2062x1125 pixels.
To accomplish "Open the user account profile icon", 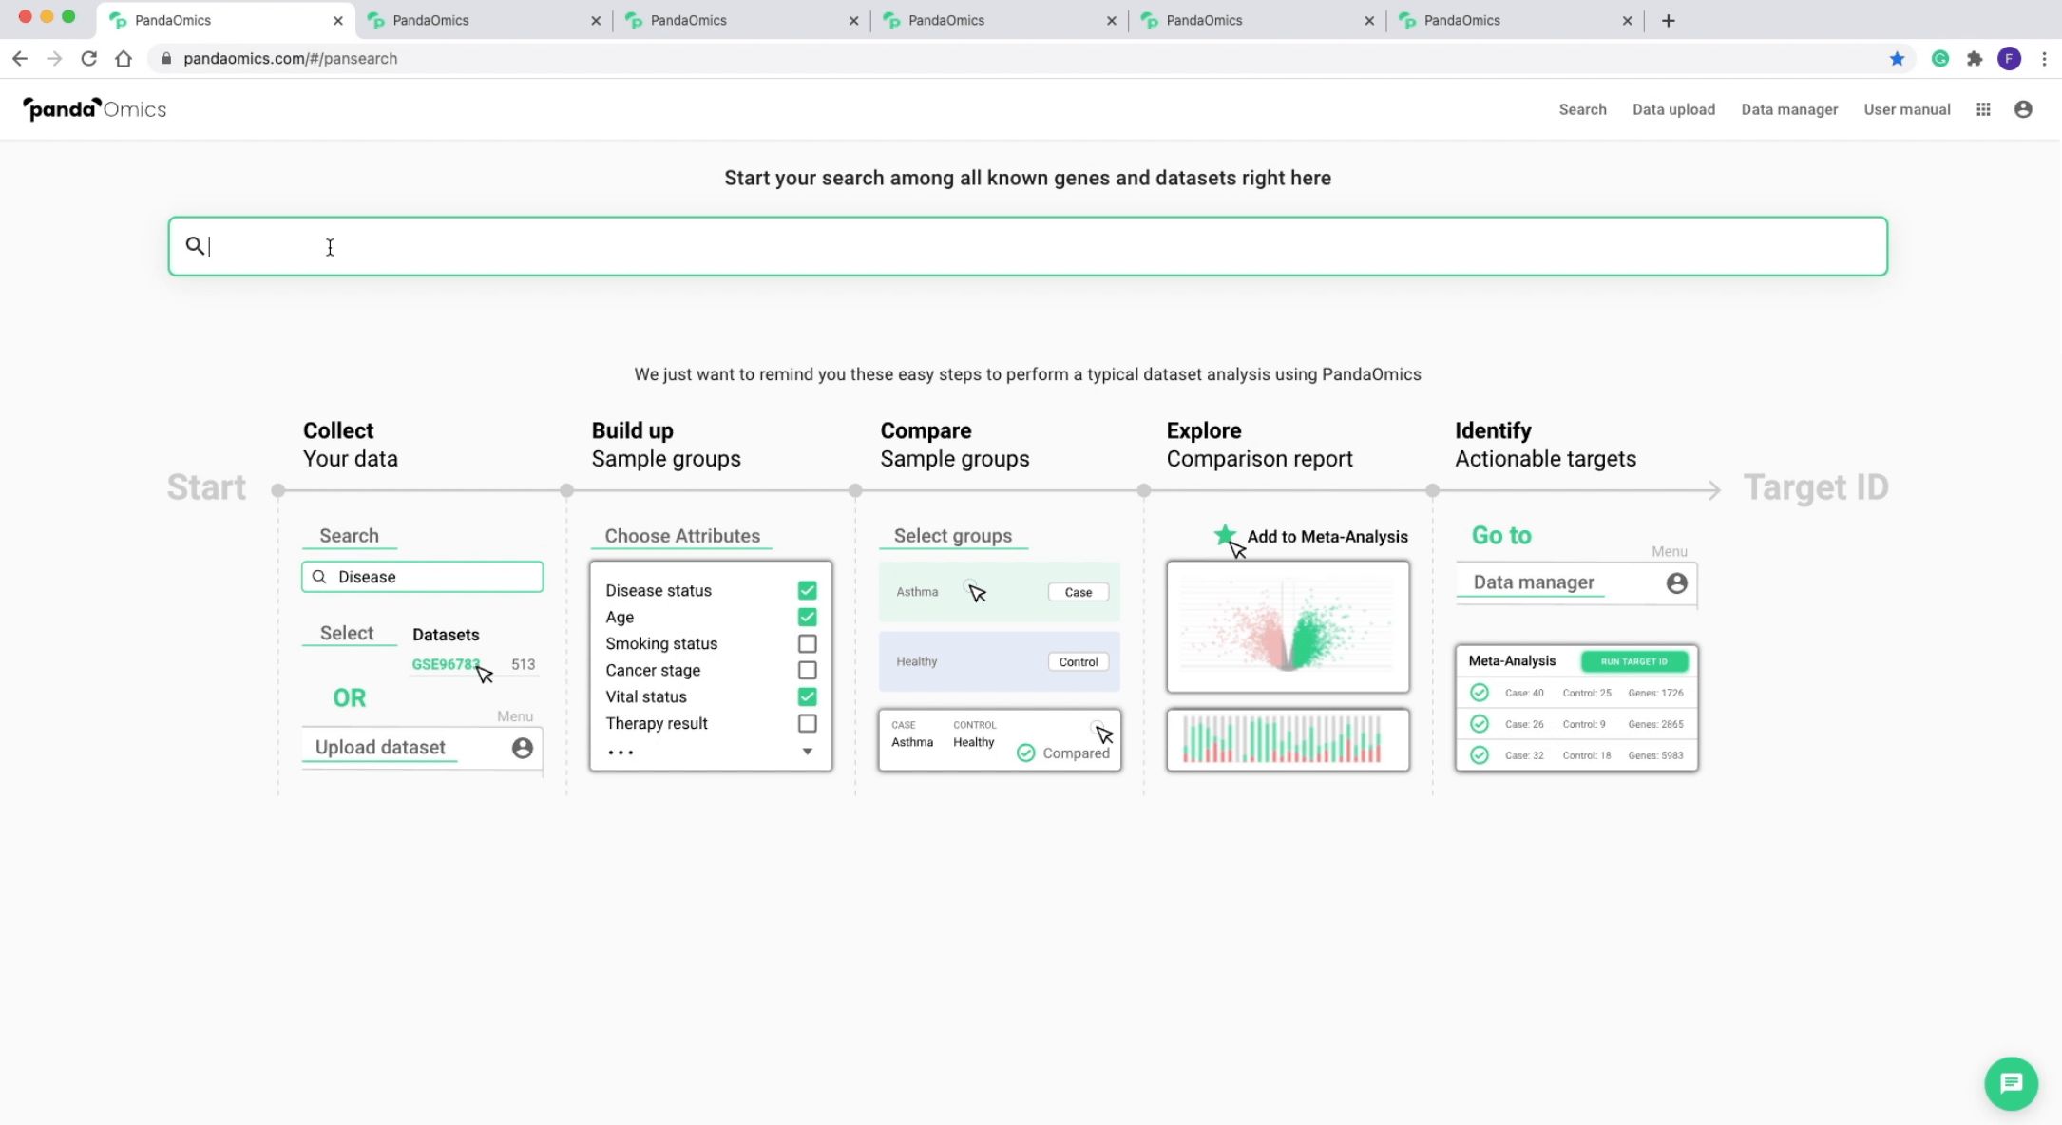I will [x=2023, y=109].
